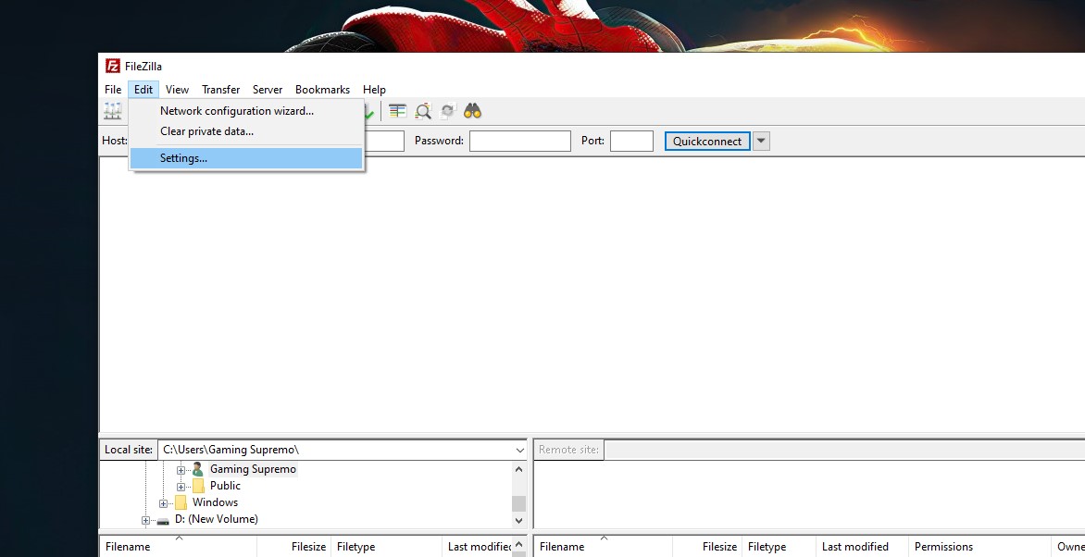Viewport: 1085px width, 557px height.
Task: Click the Password input field
Action: (x=519, y=142)
